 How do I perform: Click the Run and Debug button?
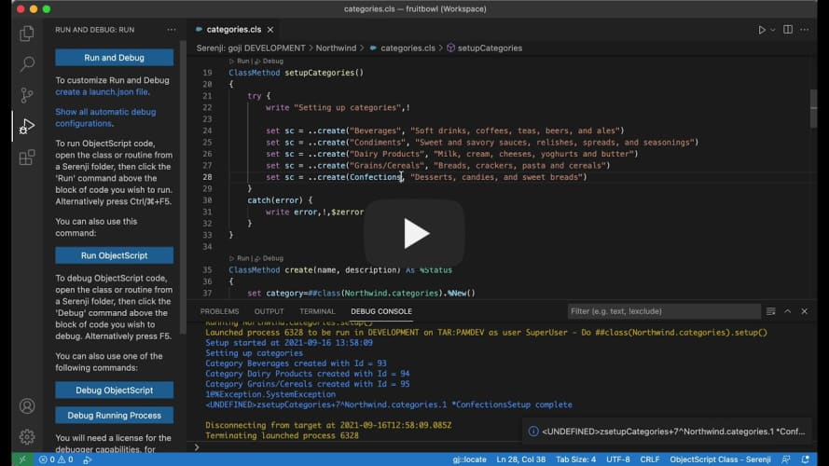(114, 58)
